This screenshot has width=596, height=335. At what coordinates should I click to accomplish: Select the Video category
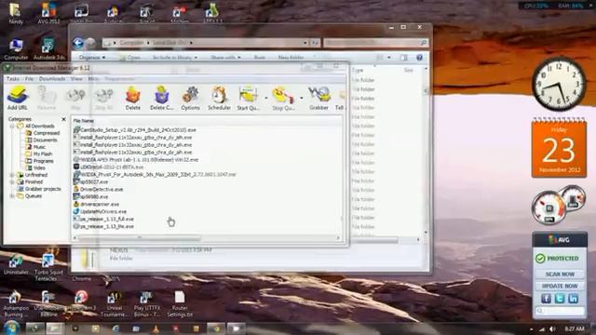pos(39,167)
